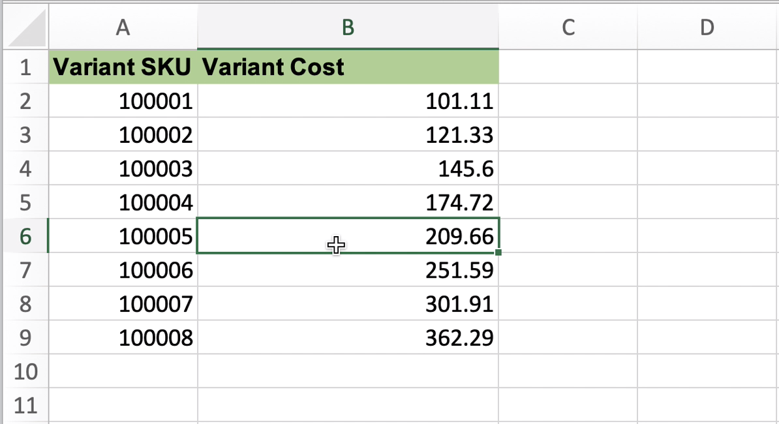This screenshot has height=424, width=779.
Task: Select cell with cost 121.33
Action: [x=348, y=135]
